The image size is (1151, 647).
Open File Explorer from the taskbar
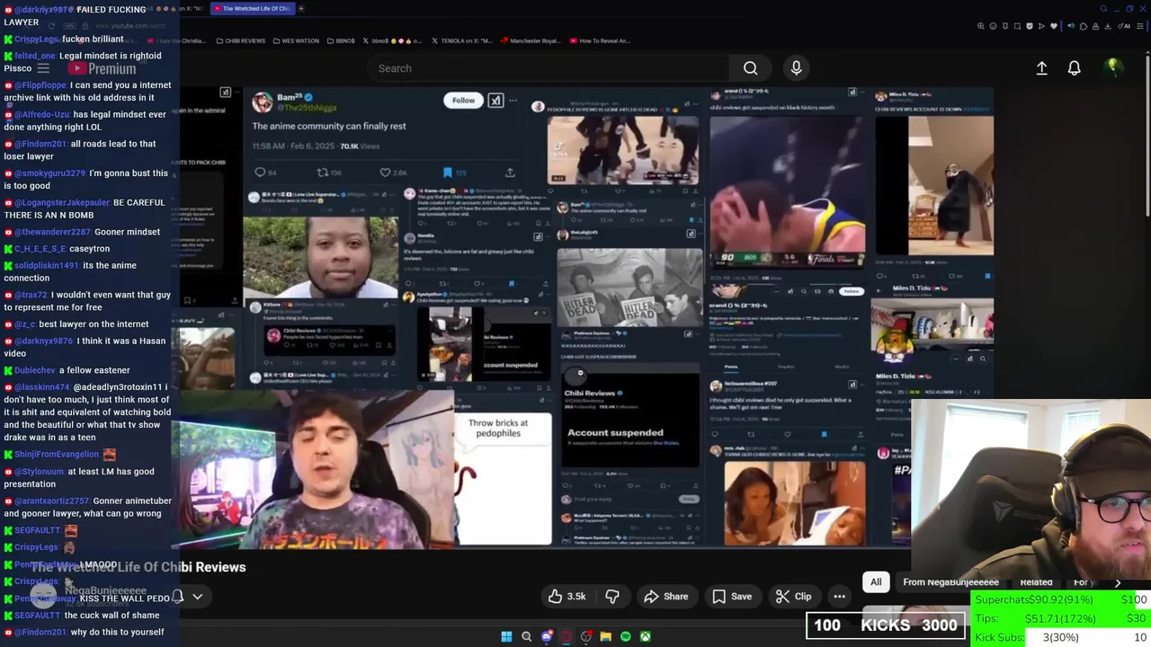click(605, 636)
